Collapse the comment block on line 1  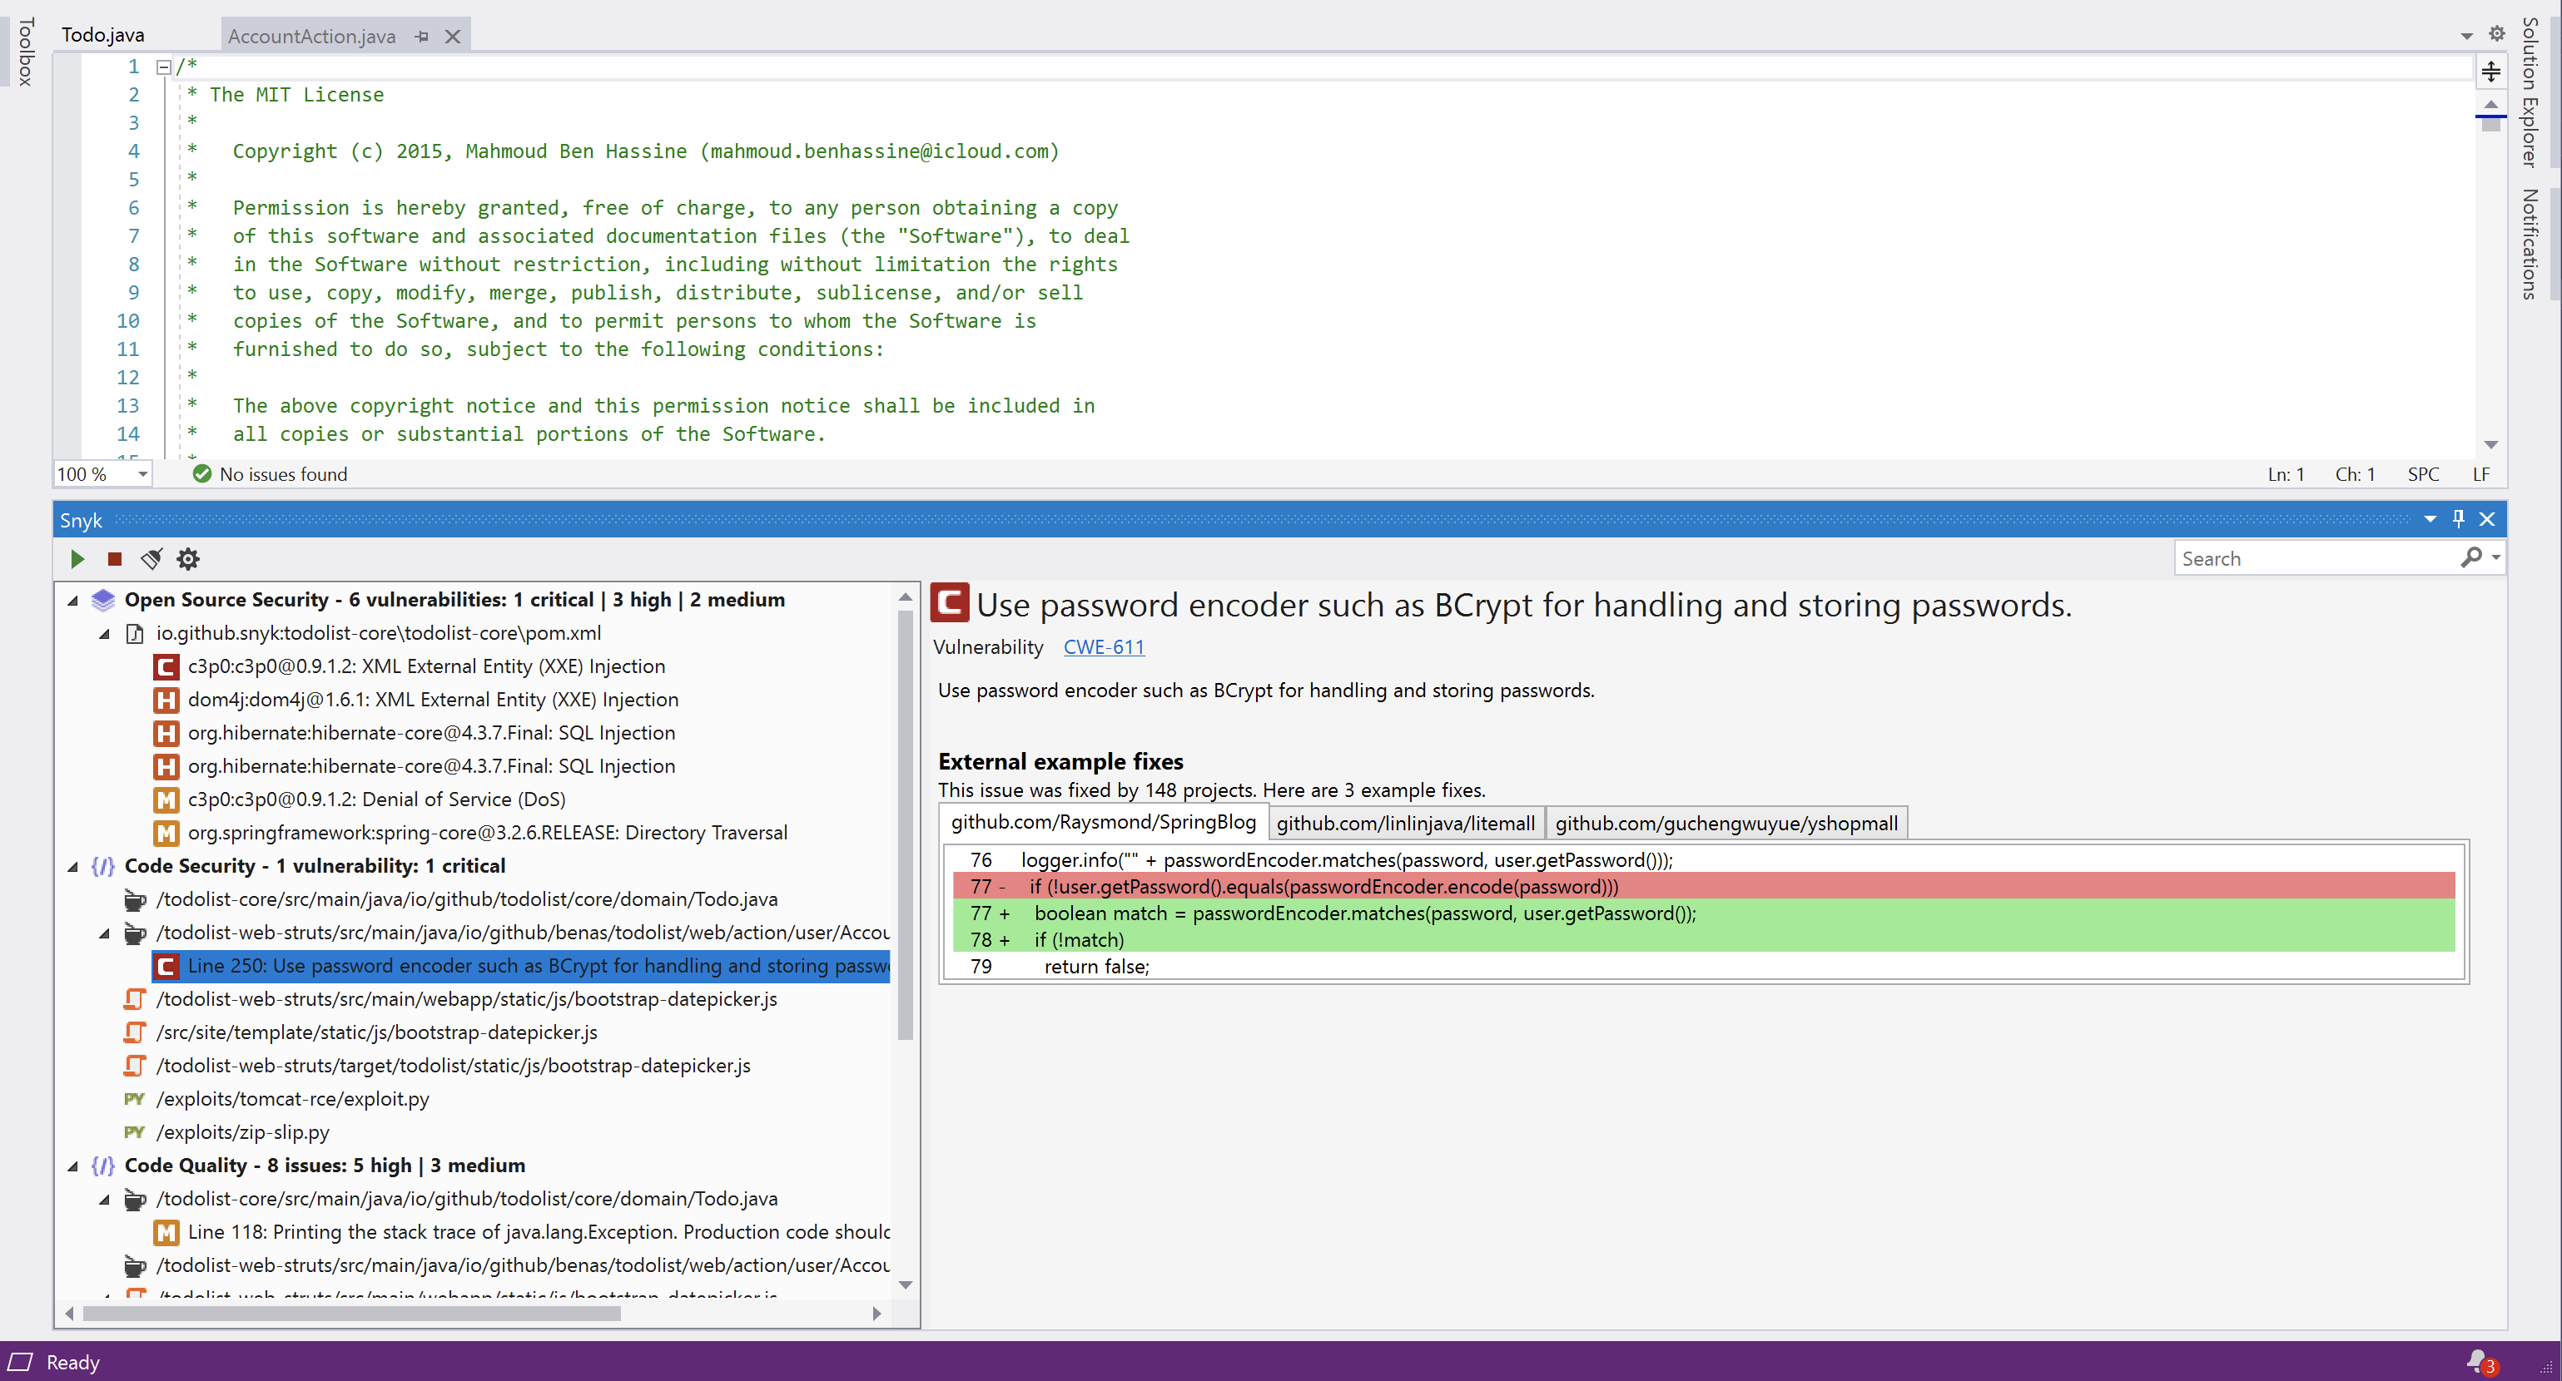point(164,67)
